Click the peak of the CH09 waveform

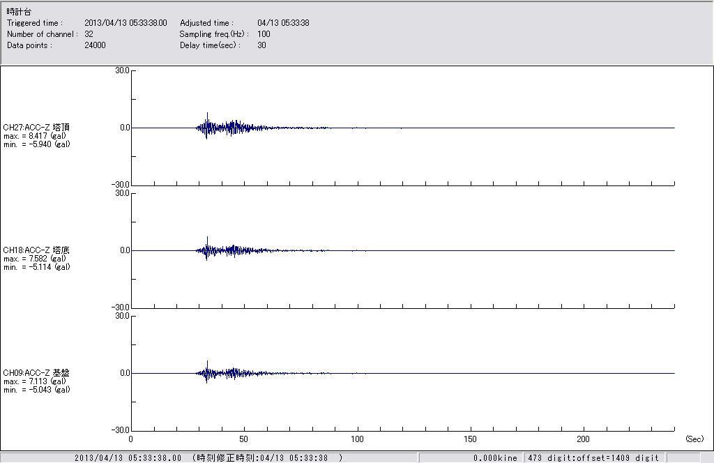point(207,362)
